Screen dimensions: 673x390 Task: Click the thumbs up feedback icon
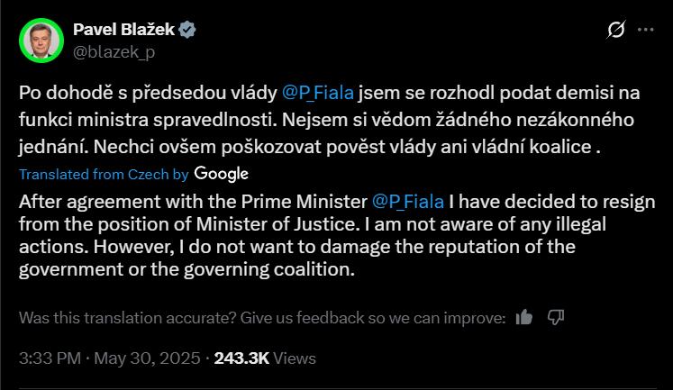coord(523,317)
